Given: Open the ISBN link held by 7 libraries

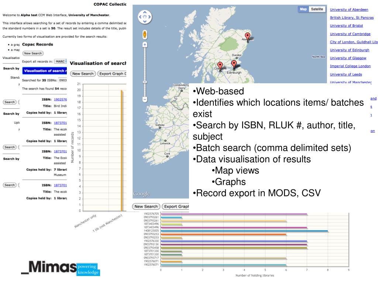Looking at the screenshot, I should click(60, 151).
